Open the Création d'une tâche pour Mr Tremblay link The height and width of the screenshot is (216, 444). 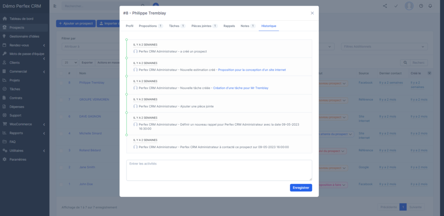pos(241,88)
